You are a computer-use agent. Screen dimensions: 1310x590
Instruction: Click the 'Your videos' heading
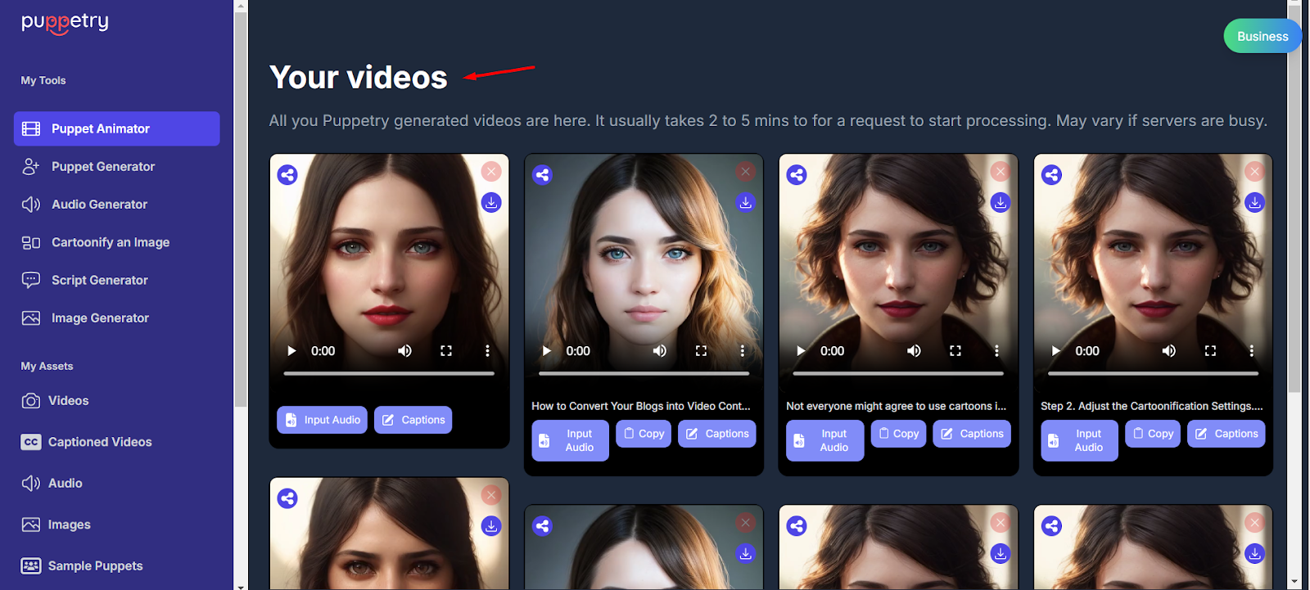point(359,78)
